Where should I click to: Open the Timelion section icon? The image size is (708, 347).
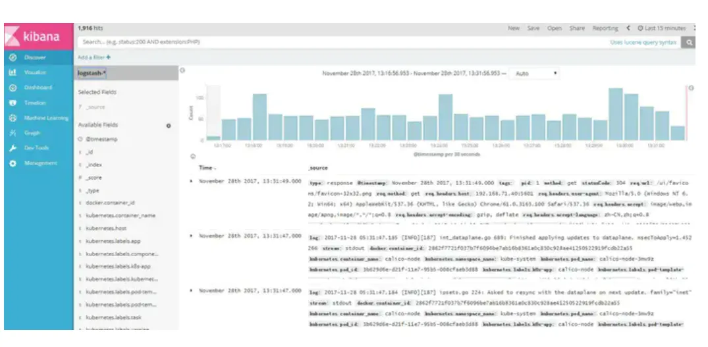click(13, 103)
